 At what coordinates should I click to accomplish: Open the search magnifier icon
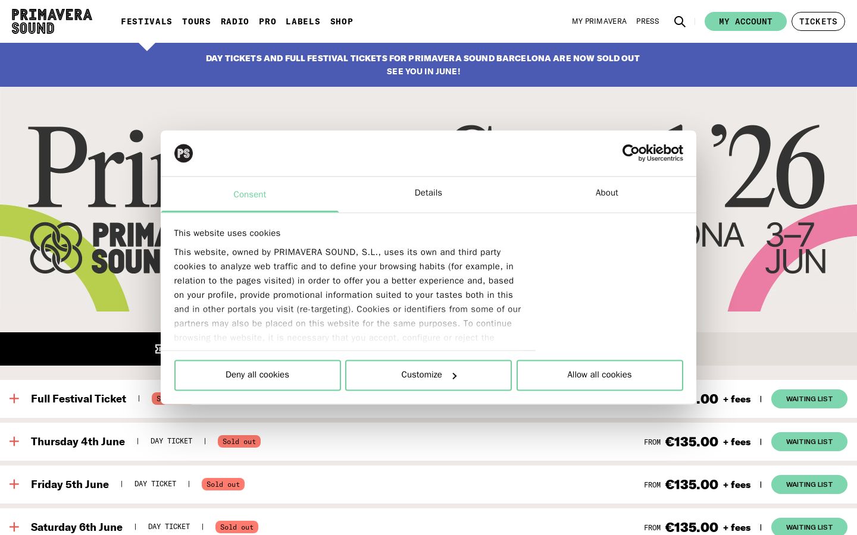(x=680, y=21)
